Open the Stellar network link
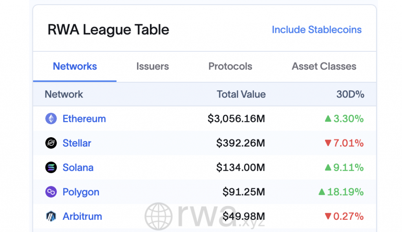This screenshot has width=402, height=232. point(77,143)
